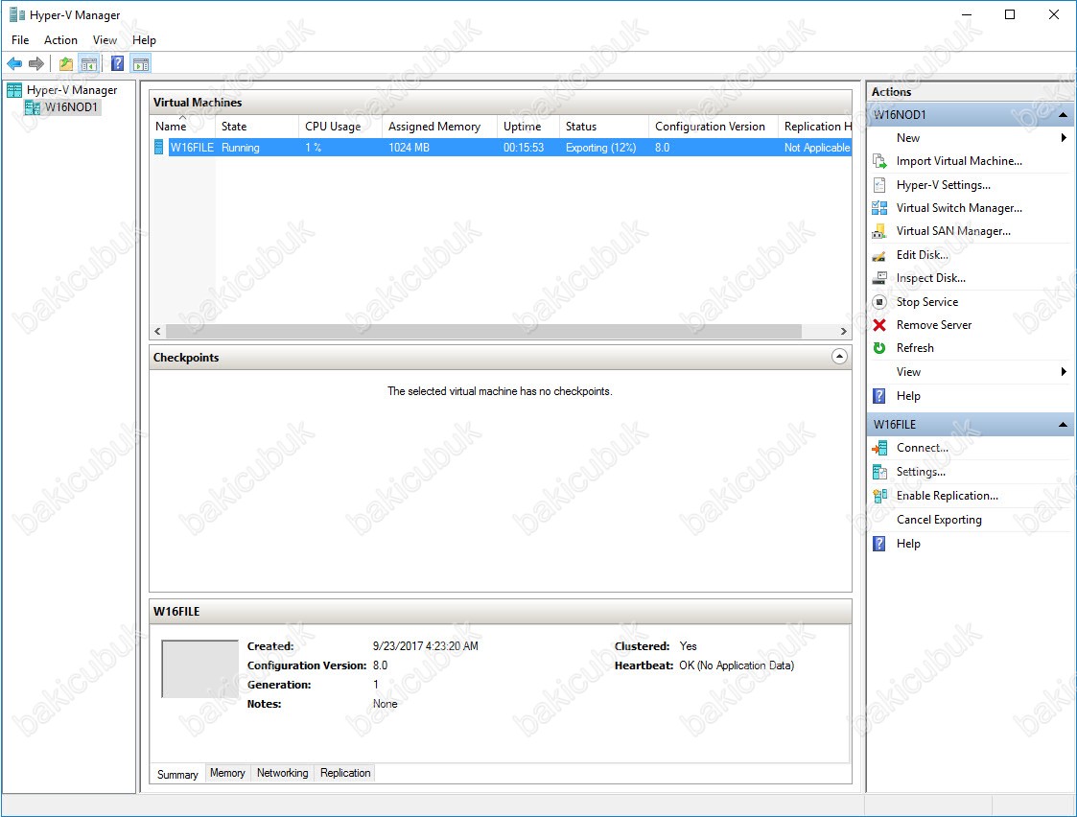Open Hyper-V Settings... action

pyautogui.click(x=943, y=185)
